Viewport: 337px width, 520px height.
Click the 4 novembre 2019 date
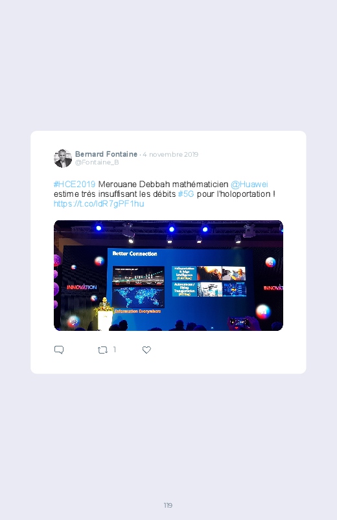(x=170, y=154)
